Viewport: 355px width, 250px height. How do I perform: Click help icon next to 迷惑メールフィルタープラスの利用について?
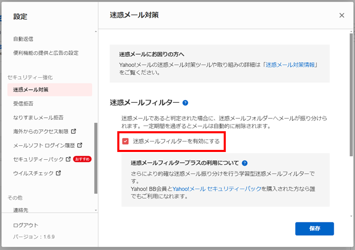tap(244, 163)
